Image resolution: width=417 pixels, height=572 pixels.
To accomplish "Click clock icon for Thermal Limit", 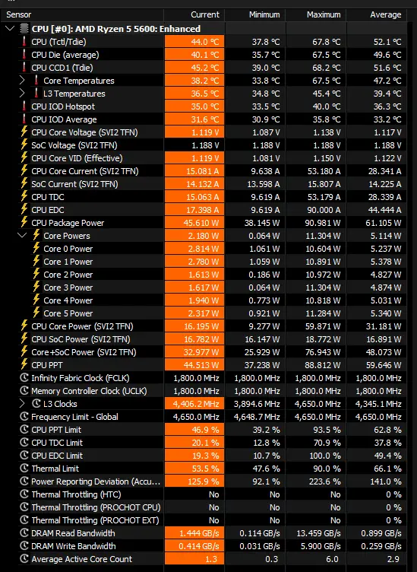I will click(24, 468).
